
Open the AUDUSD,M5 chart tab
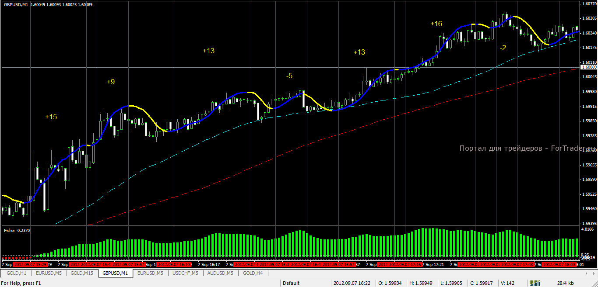(220, 273)
